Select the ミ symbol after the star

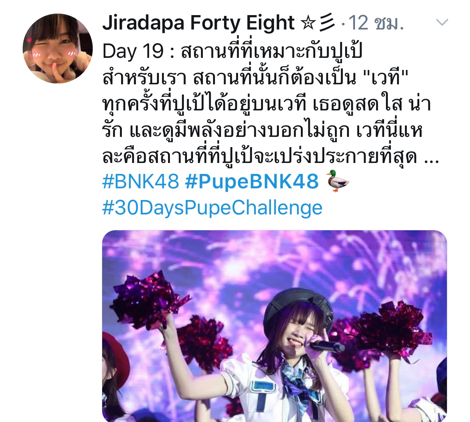click(327, 23)
